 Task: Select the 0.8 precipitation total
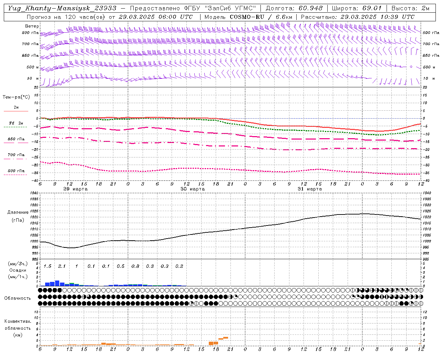135,266
